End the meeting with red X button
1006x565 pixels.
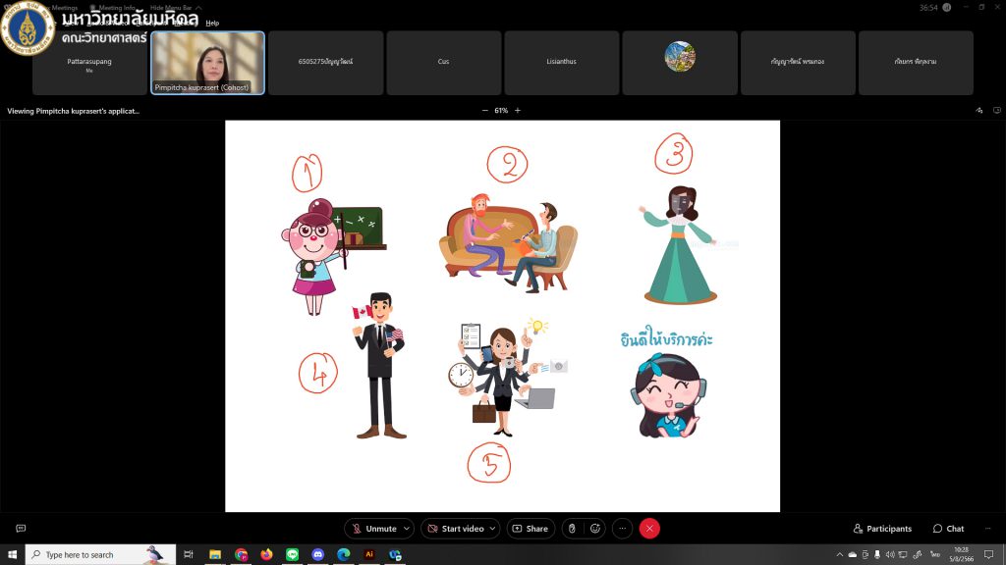[x=649, y=529]
